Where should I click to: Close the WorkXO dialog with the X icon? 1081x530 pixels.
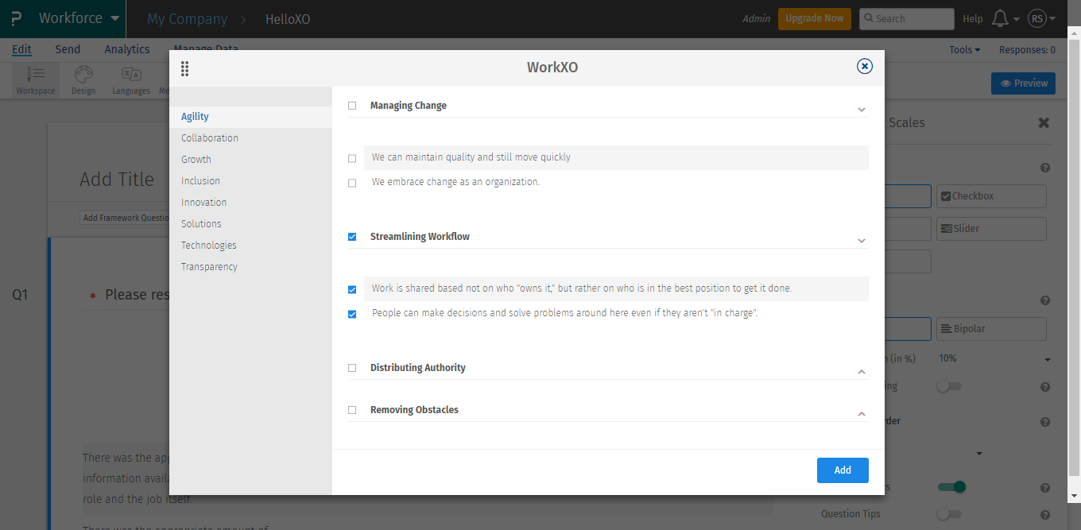[x=865, y=67]
